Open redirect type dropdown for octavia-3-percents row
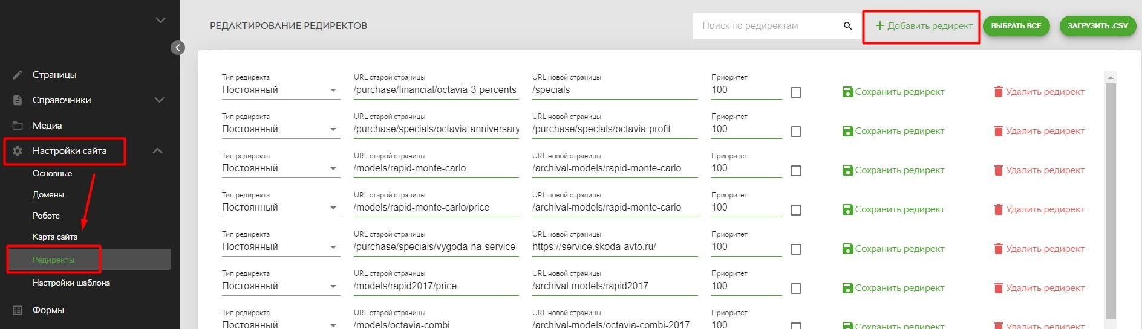 coord(281,90)
